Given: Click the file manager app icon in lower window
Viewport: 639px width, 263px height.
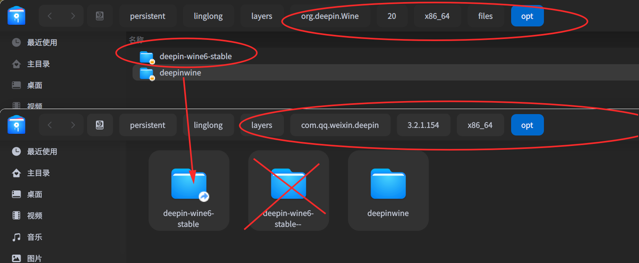Looking at the screenshot, I should 16,125.
